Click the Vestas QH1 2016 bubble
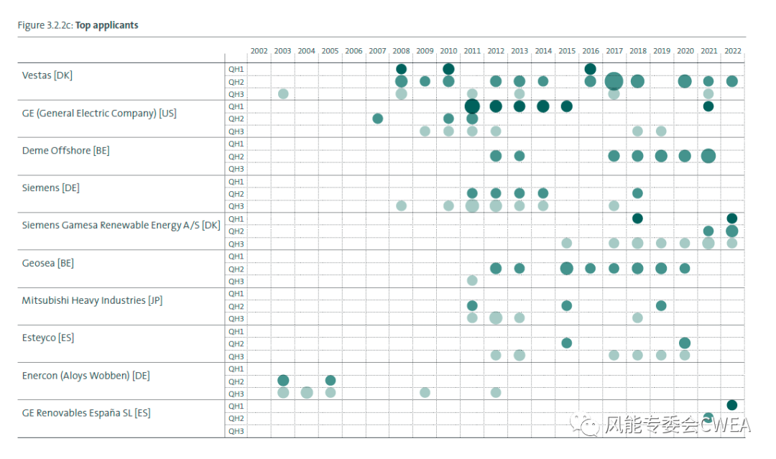Image resolution: width=776 pixels, height=459 pixels. click(x=590, y=69)
